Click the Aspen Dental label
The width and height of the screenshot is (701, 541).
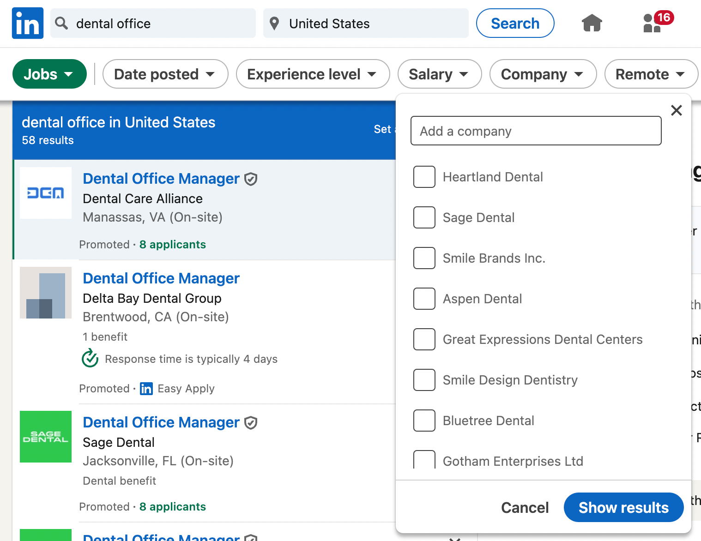[482, 299]
